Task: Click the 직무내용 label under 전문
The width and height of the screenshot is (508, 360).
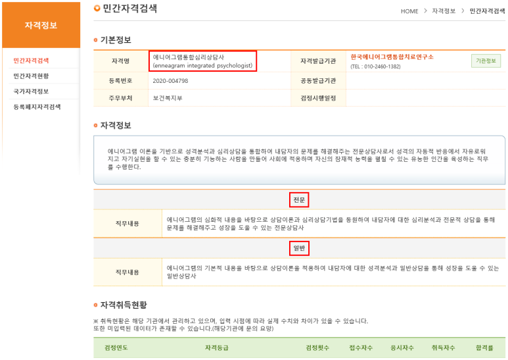Action: pyautogui.click(x=127, y=224)
